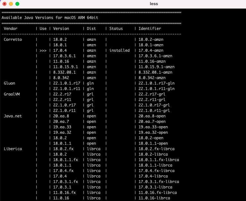Click GraalVM version cell 22.2.r17
246x201 pixels.
pos(62,94)
